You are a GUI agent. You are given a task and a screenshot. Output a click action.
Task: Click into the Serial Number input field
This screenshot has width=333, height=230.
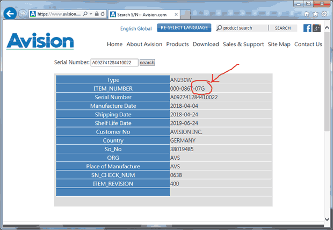114,63
